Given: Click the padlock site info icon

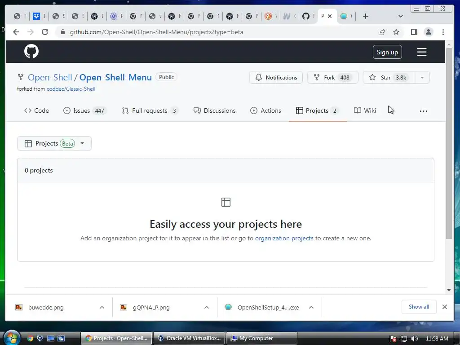Looking at the screenshot, I should [62, 32].
